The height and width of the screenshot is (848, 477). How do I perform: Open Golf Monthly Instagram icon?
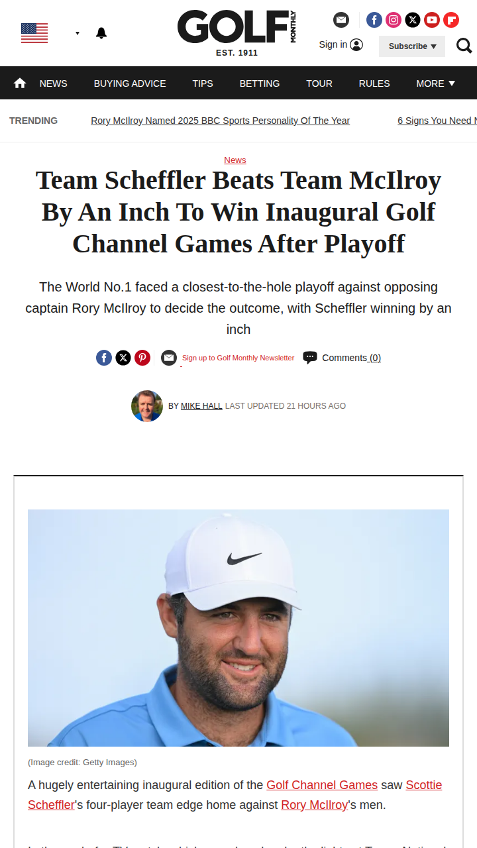(x=394, y=20)
